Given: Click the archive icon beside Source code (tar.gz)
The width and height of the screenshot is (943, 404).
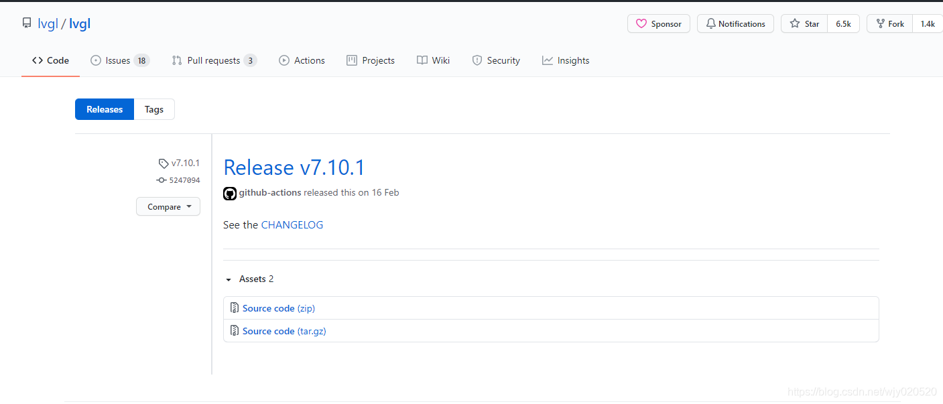Looking at the screenshot, I should click(x=235, y=331).
